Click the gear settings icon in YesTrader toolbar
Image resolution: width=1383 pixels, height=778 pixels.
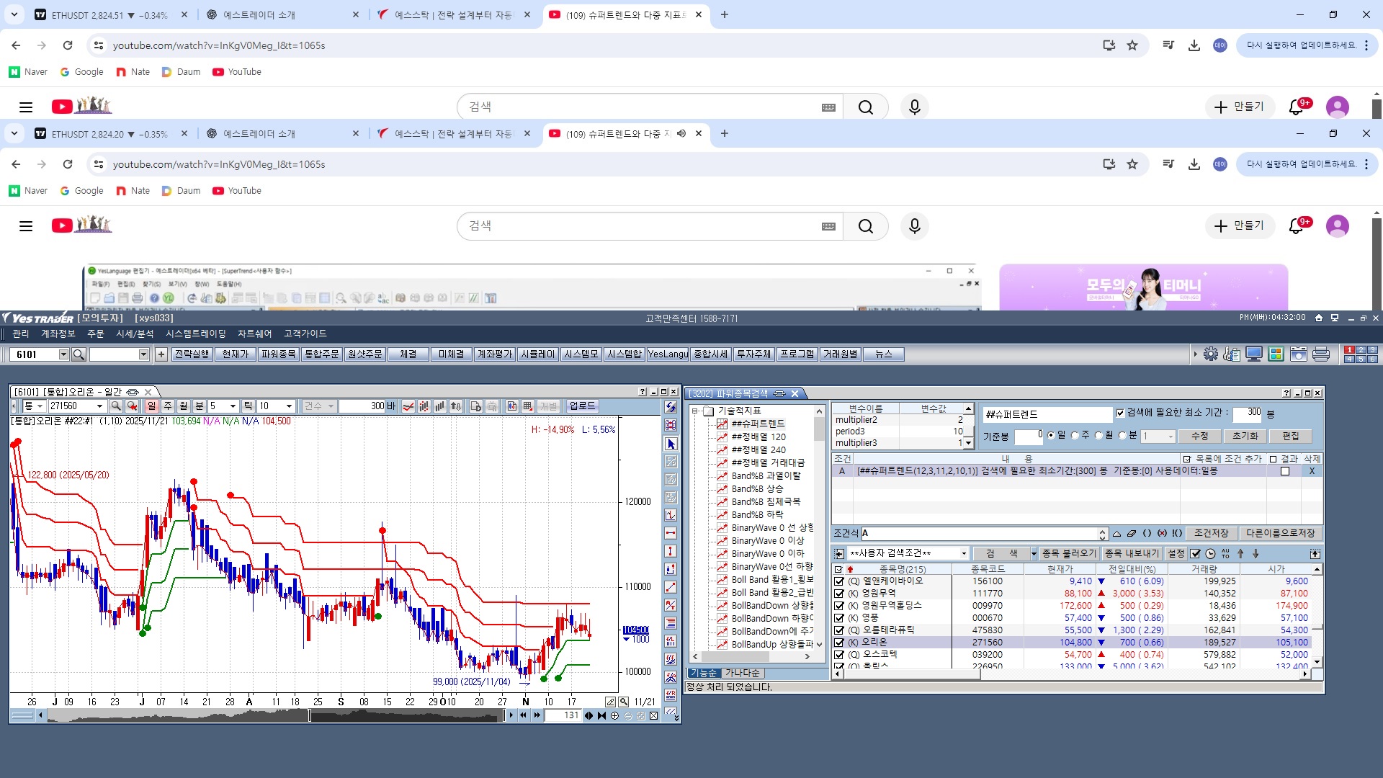[1211, 354]
